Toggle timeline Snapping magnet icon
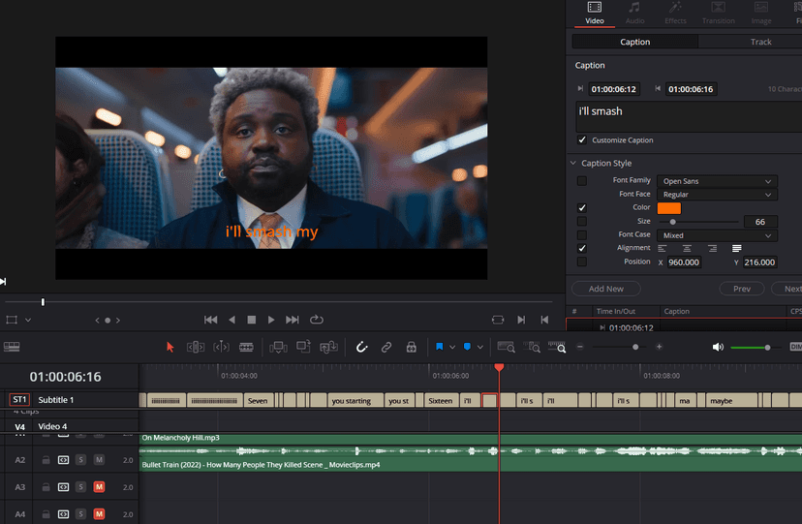The width and height of the screenshot is (802, 524). point(361,347)
